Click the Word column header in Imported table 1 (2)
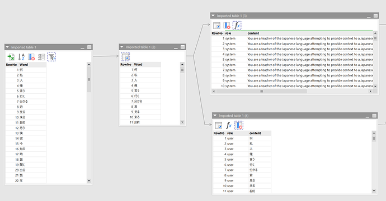This screenshot has width=386, height=201. coord(147,64)
